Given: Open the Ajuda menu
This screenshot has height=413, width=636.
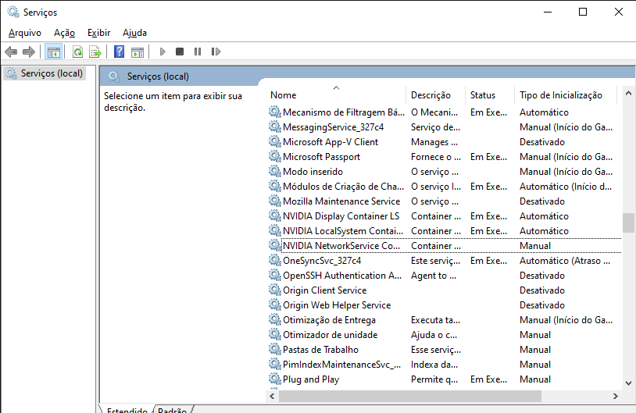Looking at the screenshot, I should (x=134, y=33).
